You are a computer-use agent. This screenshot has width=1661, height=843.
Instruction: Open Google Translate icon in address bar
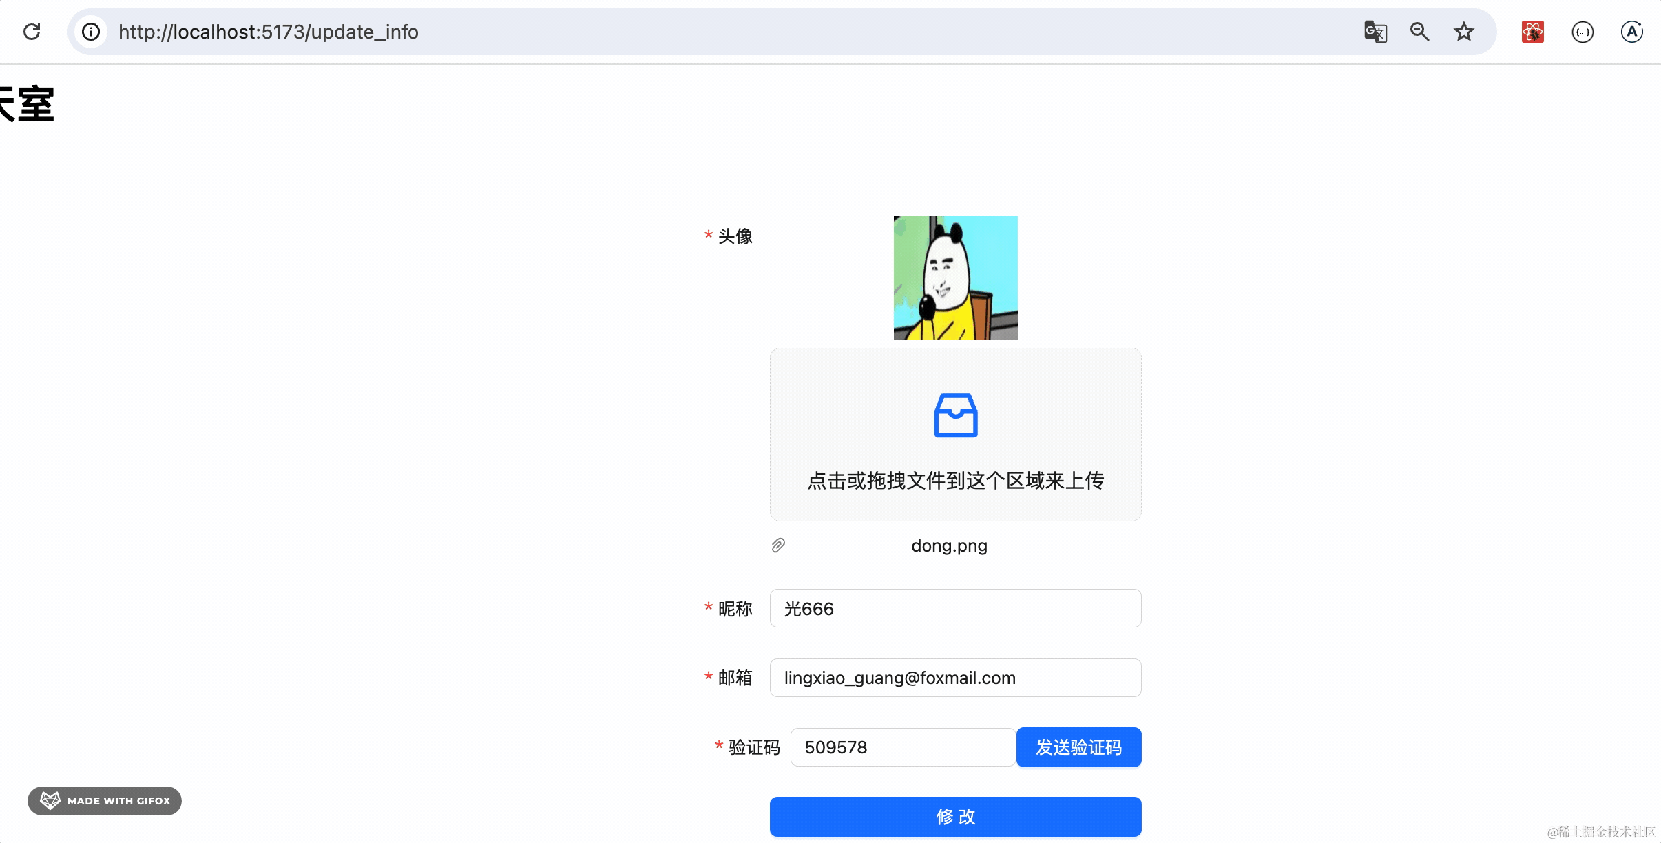click(x=1375, y=32)
